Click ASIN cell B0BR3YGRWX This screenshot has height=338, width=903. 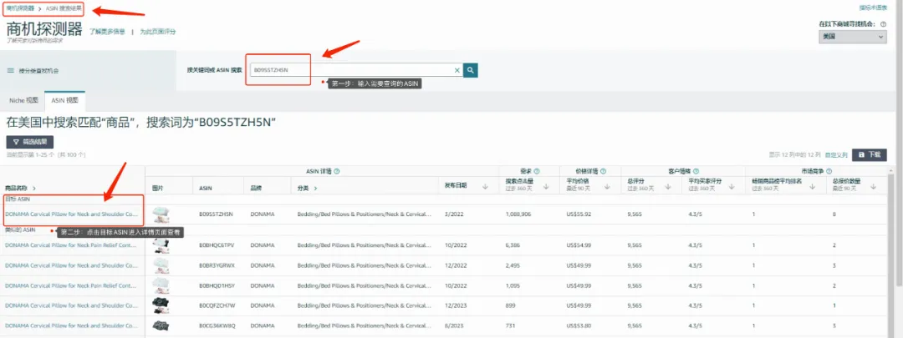217,265
